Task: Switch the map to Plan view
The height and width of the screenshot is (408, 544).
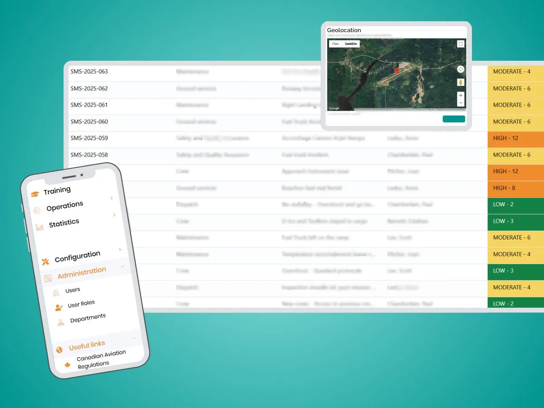Action: pos(335,44)
